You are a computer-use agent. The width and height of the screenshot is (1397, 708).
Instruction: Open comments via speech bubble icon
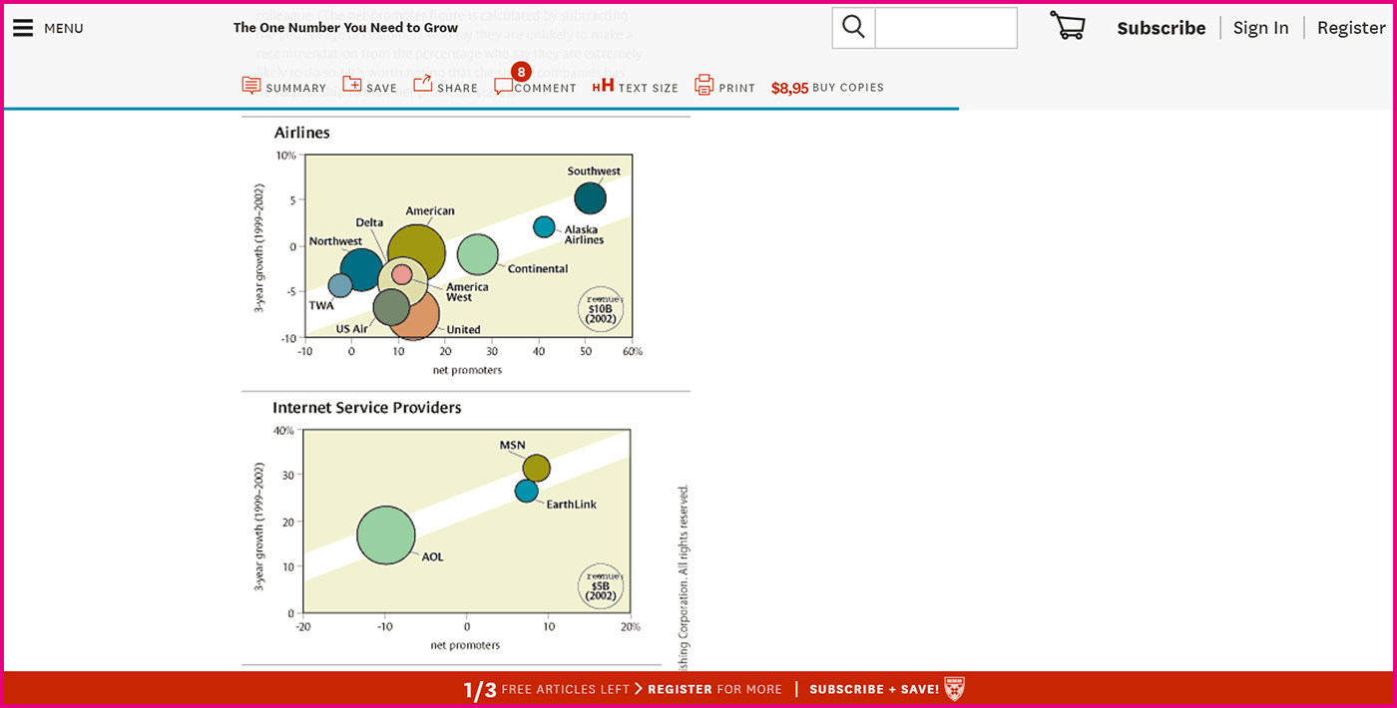(x=504, y=87)
